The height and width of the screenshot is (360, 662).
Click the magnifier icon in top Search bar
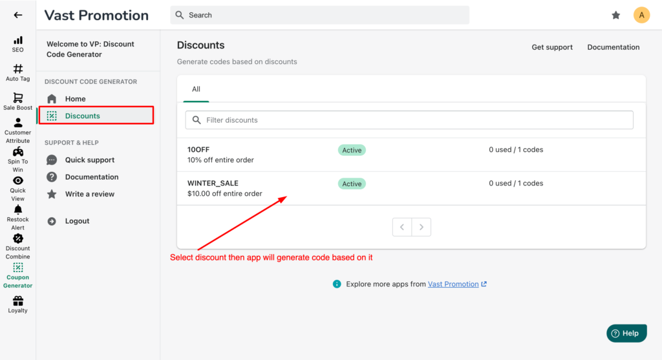(x=180, y=16)
